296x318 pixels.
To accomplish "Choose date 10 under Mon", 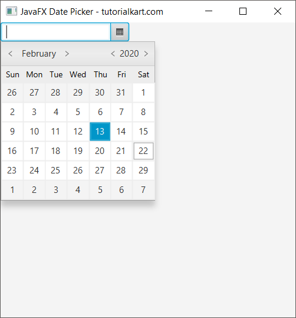I will [34, 132].
